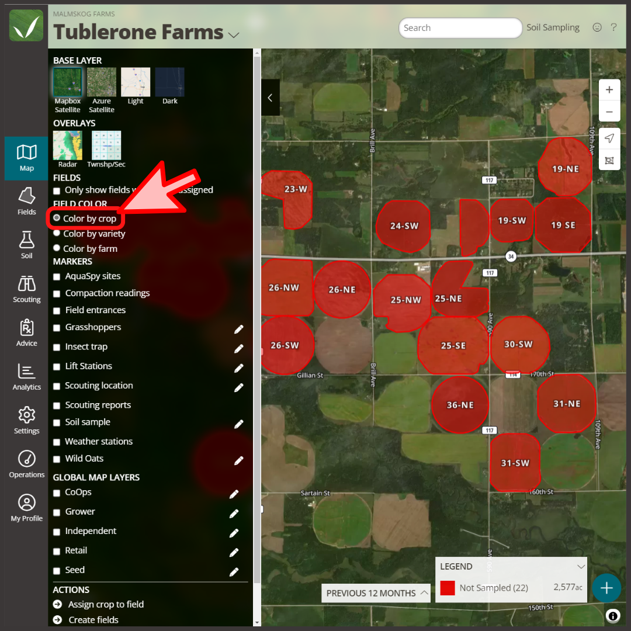Click the panel scrollbar down arrow
This screenshot has height=631, width=631.
[256, 623]
